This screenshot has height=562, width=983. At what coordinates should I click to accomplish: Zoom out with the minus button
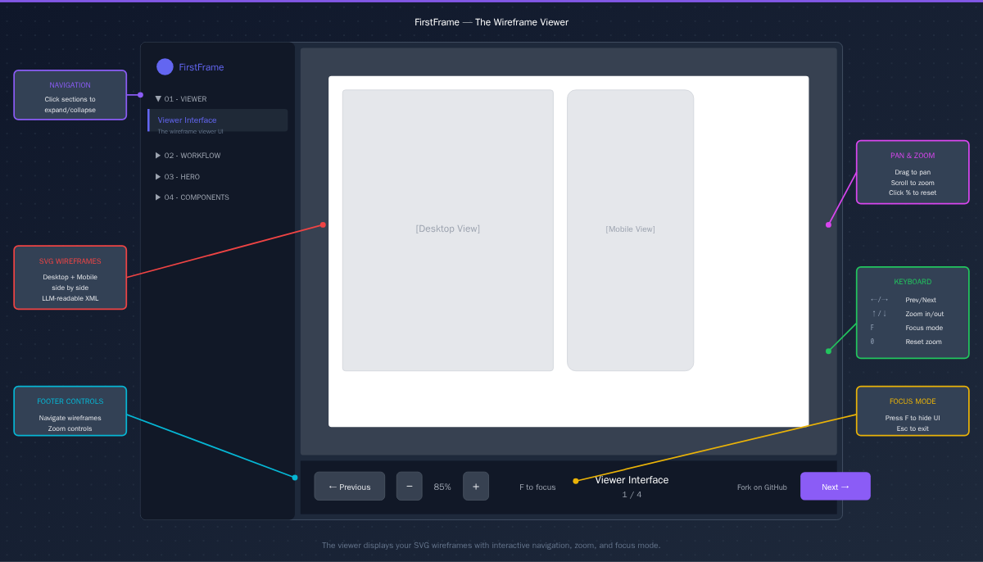(410, 487)
